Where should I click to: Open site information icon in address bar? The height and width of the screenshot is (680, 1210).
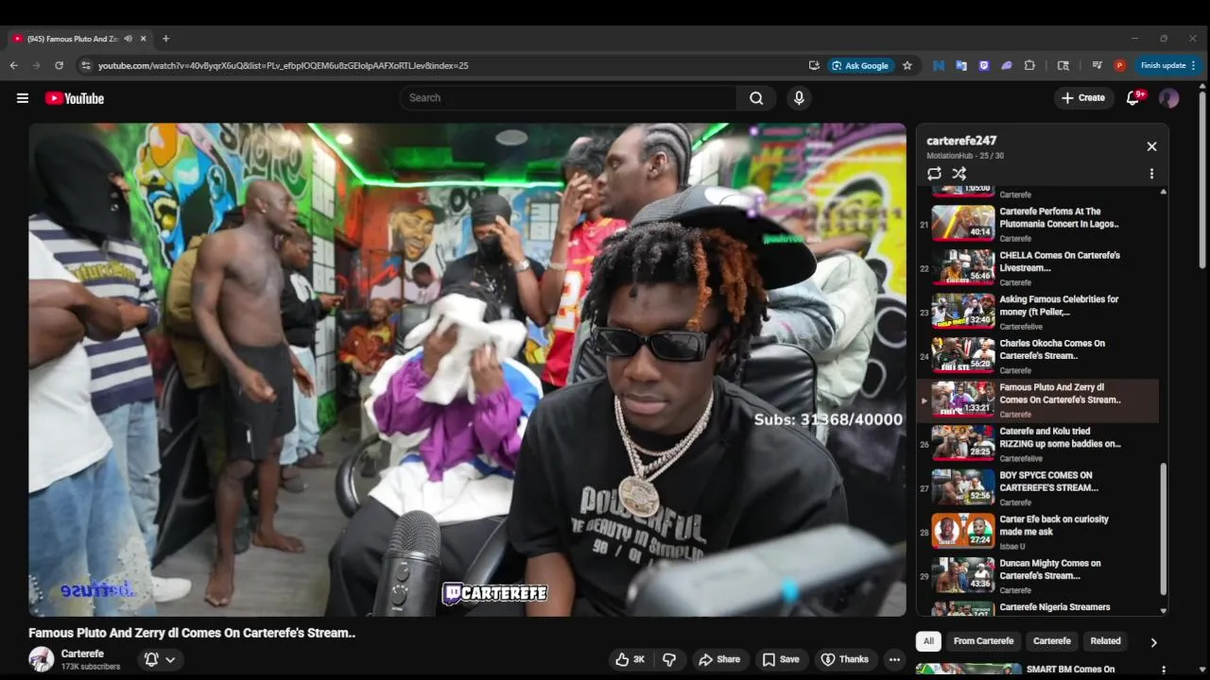(86, 65)
